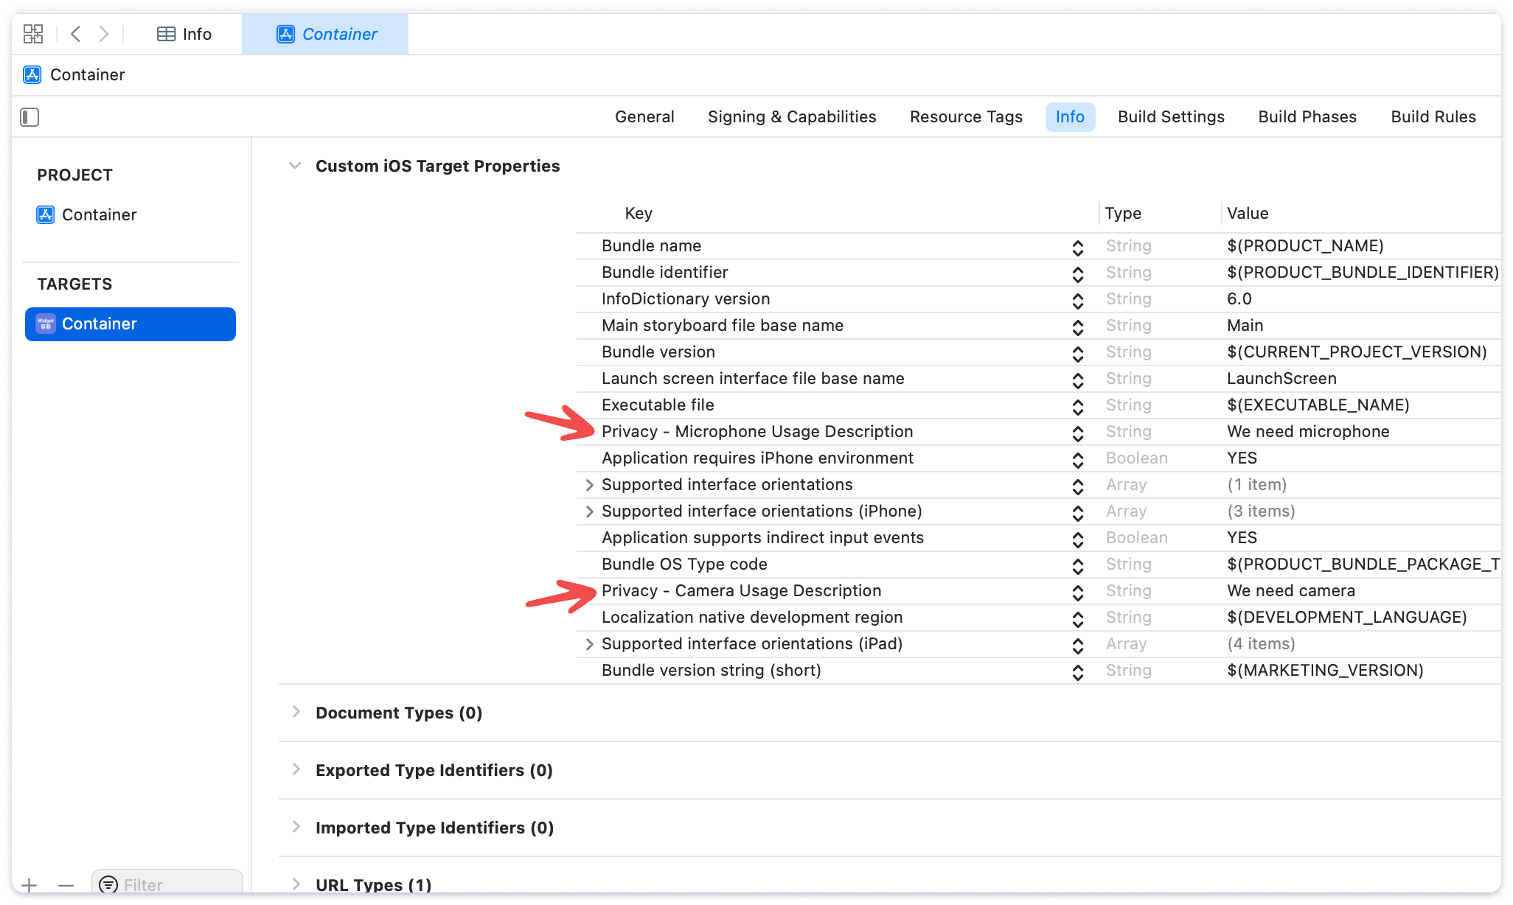Expand the Document Types section
The image size is (1513, 905).
click(x=296, y=713)
